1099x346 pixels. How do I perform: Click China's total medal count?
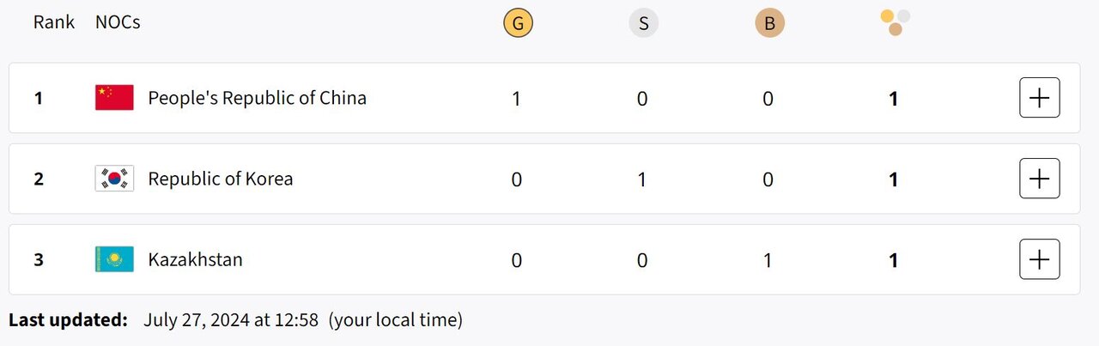pyautogui.click(x=894, y=99)
